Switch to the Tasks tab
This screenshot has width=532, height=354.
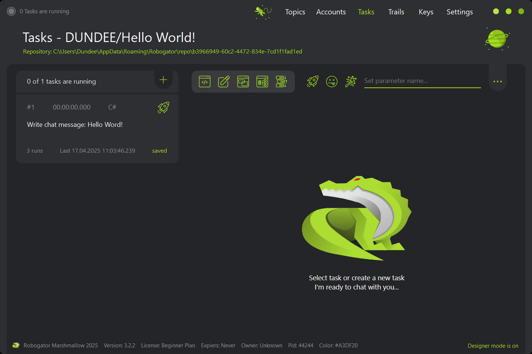[366, 12]
